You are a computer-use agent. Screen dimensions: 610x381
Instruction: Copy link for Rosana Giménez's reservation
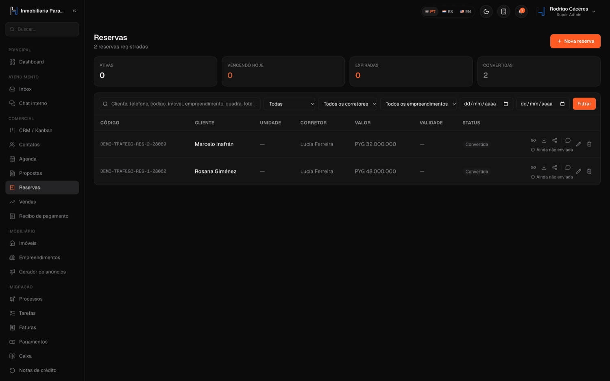tap(533, 168)
